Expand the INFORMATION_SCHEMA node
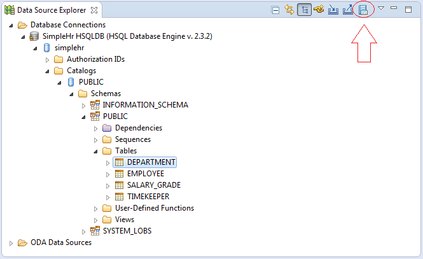Viewport: 423px width, 259px height. pyautogui.click(x=83, y=106)
